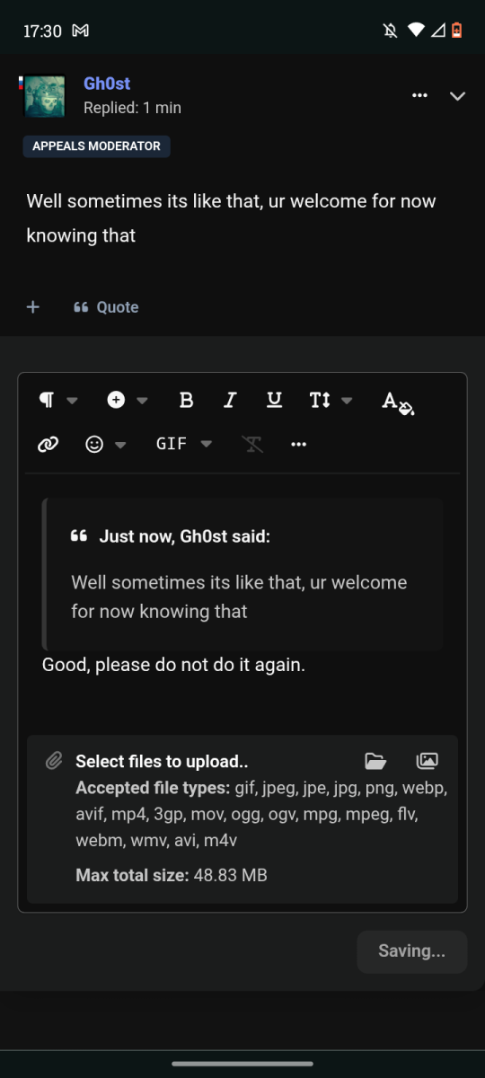Open the text size dropdown
Screen dimensions: 485x1078
click(331, 401)
